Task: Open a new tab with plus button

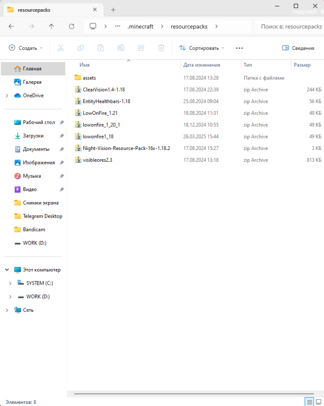Action: tap(113, 10)
